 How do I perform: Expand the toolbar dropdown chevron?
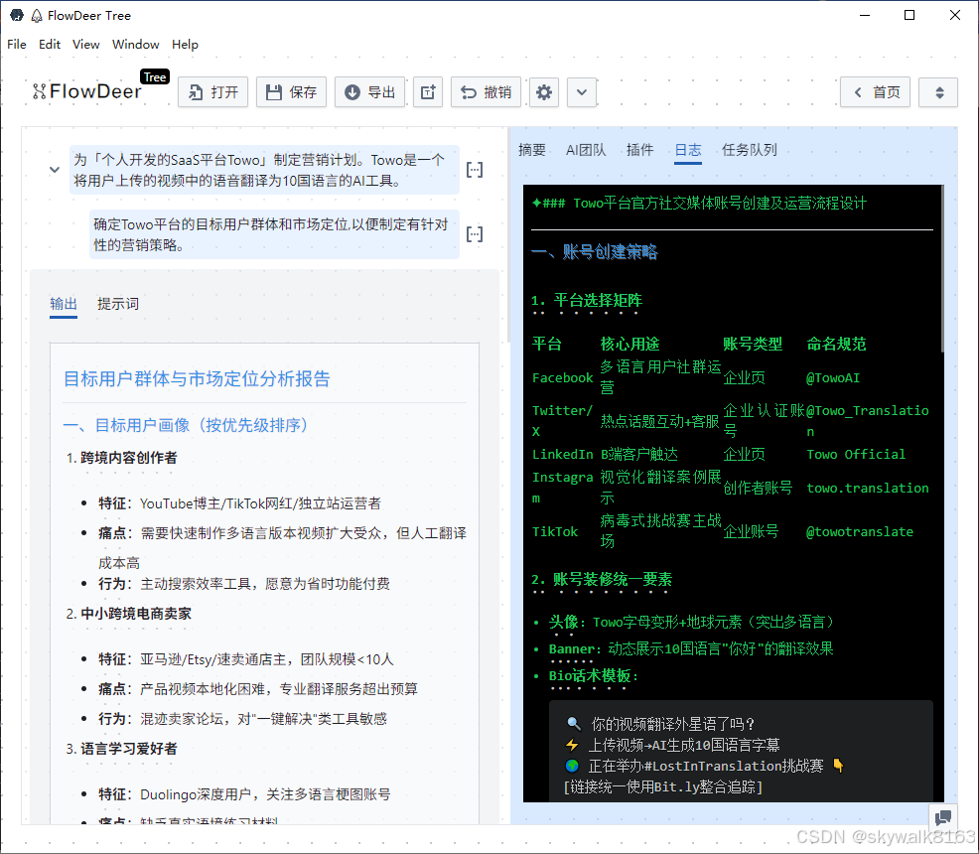pos(581,92)
